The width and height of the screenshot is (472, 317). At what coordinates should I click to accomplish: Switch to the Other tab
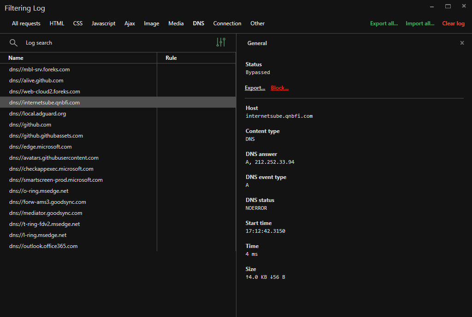257,23
